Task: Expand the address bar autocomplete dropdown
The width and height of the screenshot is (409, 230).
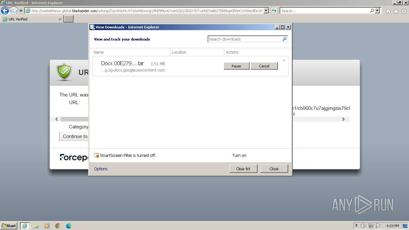Action: 266,11
